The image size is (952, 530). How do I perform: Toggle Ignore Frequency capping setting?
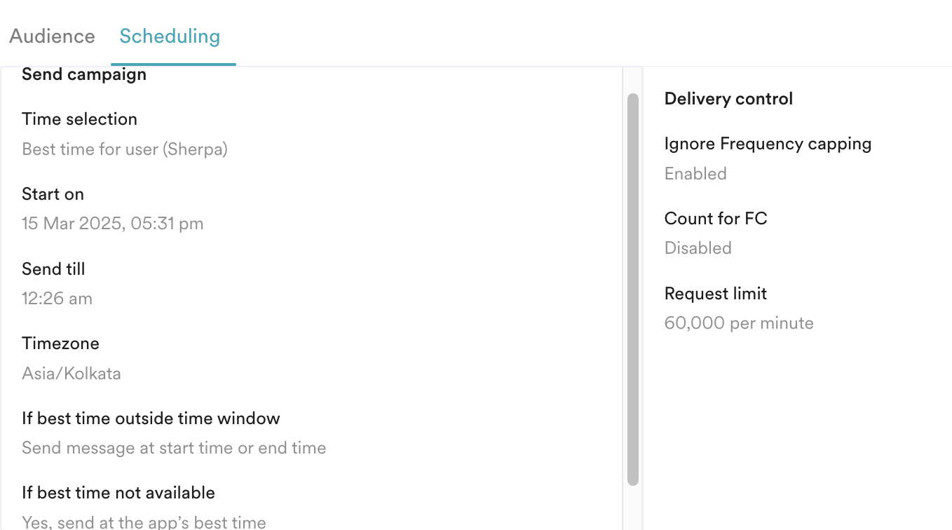click(x=768, y=143)
